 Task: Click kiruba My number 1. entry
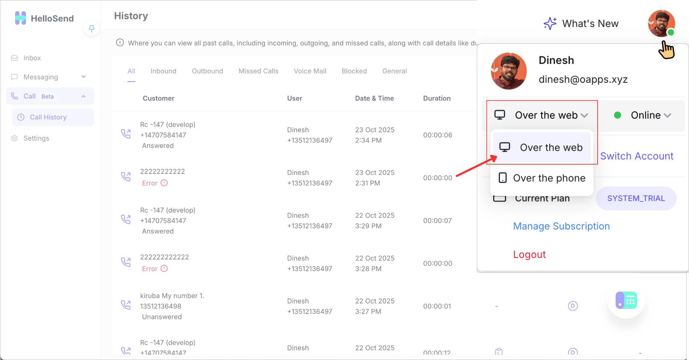pos(172,296)
